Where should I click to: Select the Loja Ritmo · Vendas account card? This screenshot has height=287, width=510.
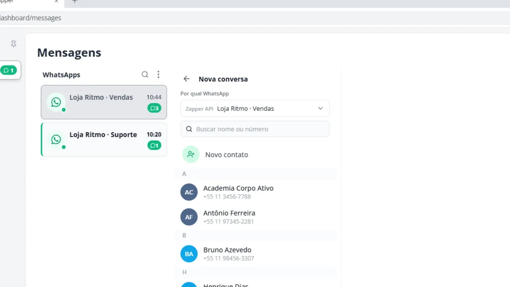[104, 102]
